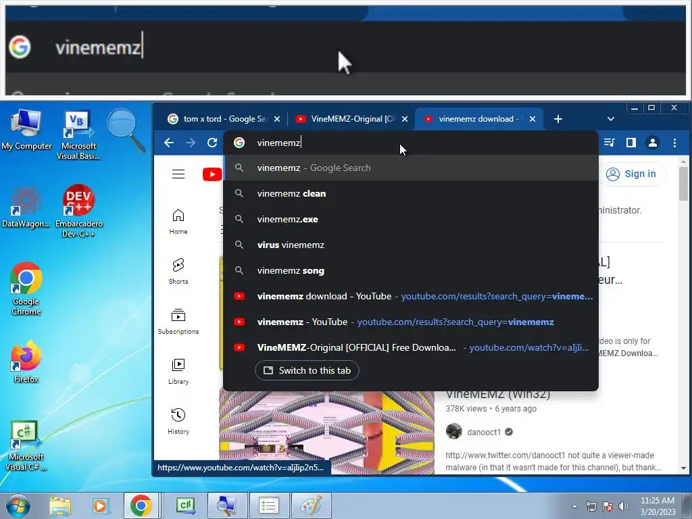Open the Windows Start orb

click(18, 505)
